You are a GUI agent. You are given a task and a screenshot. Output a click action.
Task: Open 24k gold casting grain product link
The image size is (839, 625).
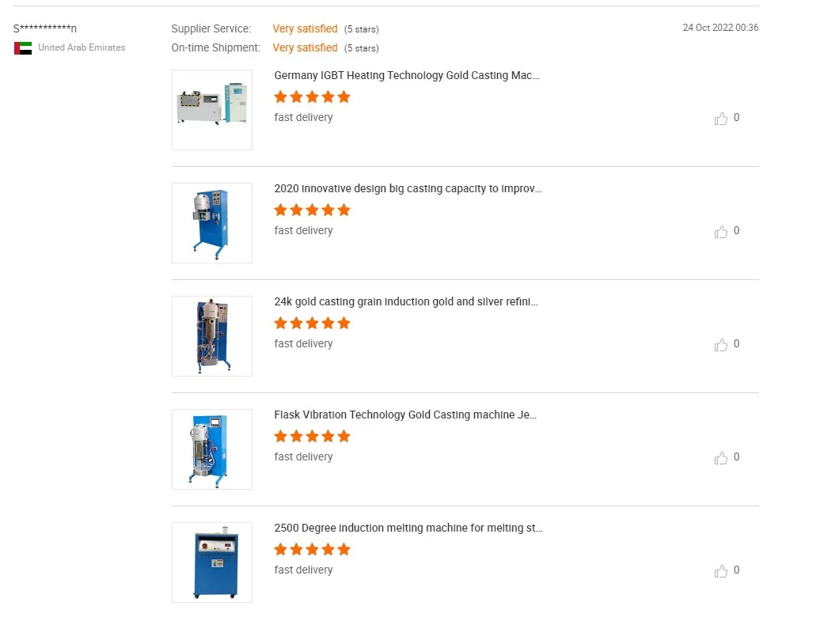(x=406, y=301)
